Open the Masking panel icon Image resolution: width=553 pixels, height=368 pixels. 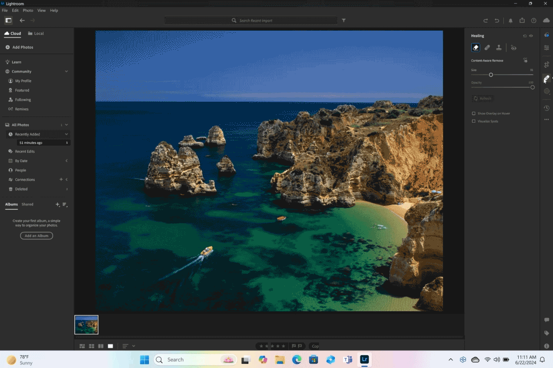(546, 91)
